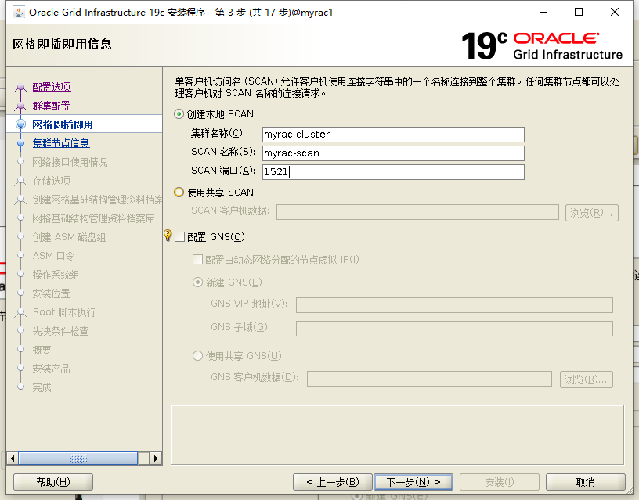Go back with 上一步(B) button
The height and width of the screenshot is (500, 639).
coord(333,482)
